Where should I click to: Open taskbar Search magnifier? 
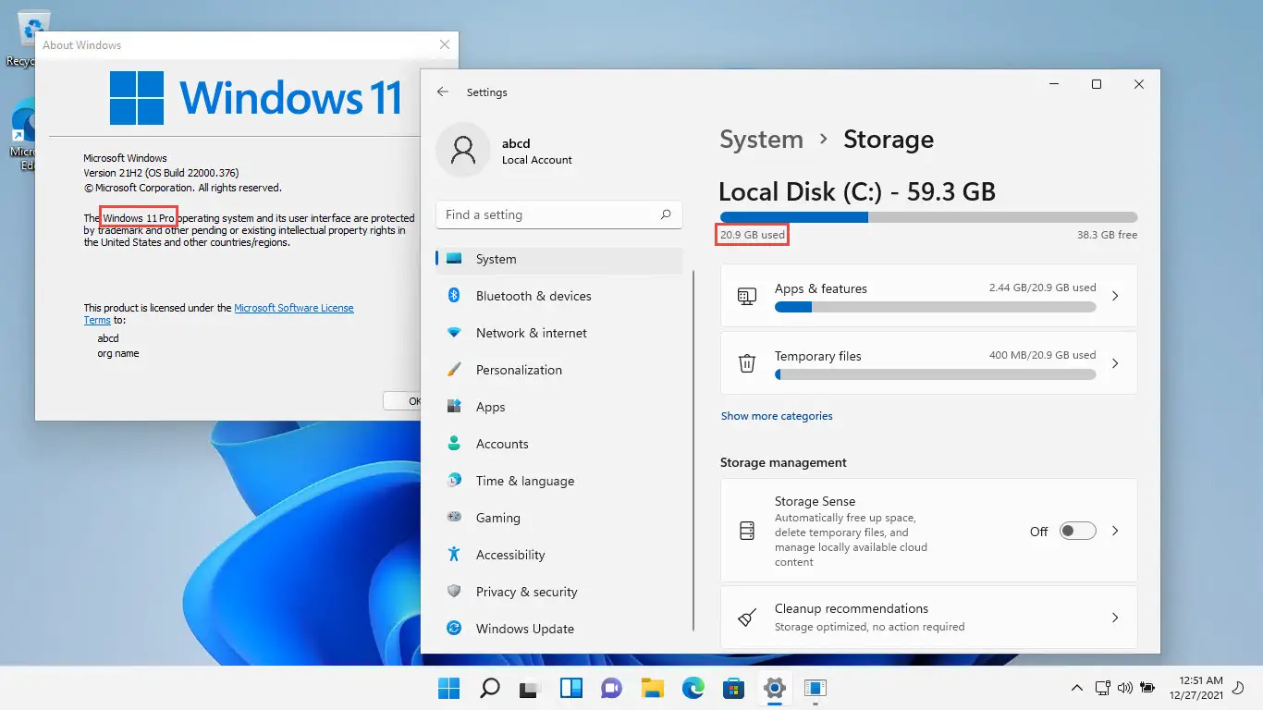[490, 688]
